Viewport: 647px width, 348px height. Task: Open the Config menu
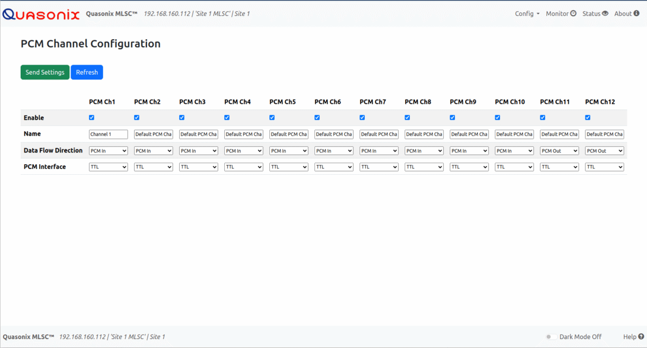click(527, 14)
